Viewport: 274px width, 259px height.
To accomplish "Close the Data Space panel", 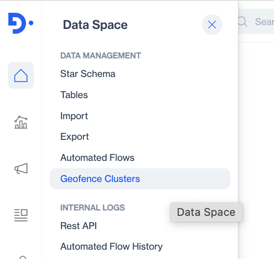I will (212, 25).
